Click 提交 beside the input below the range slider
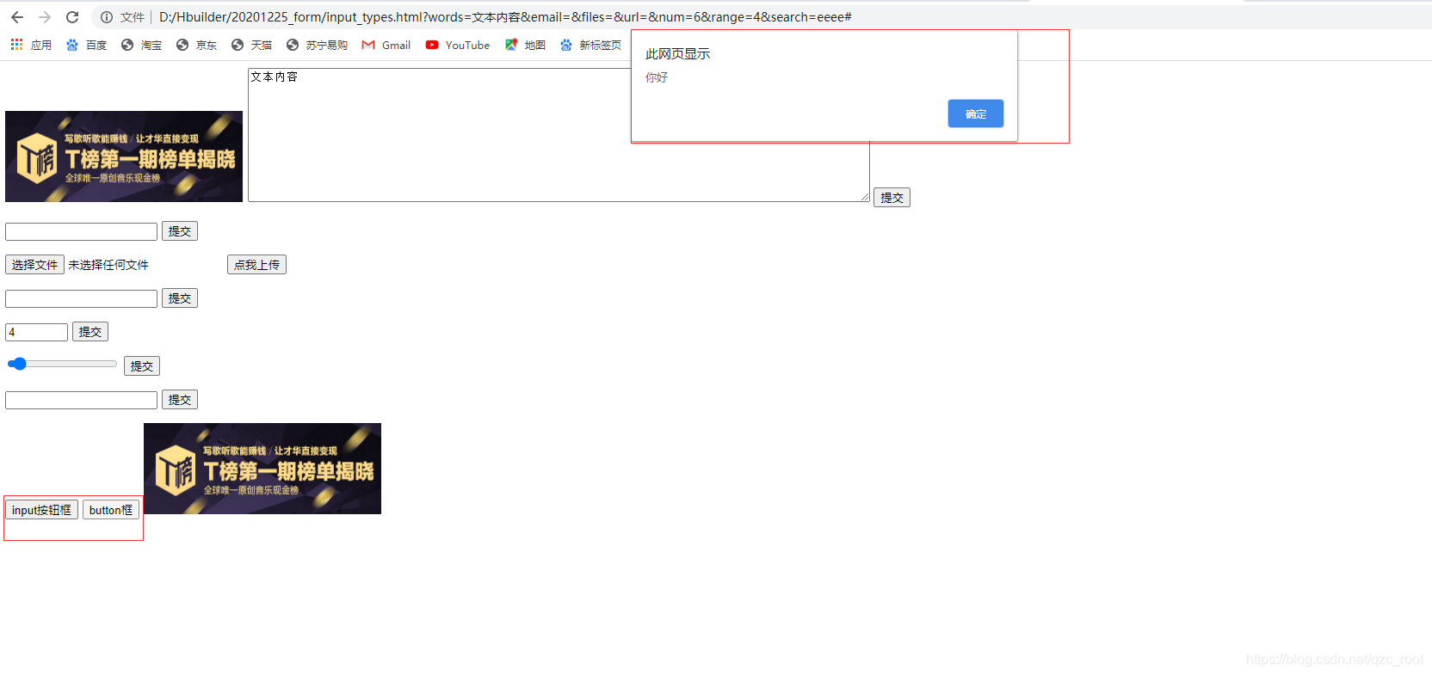Viewport: 1432px width, 675px height. [180, 400]
